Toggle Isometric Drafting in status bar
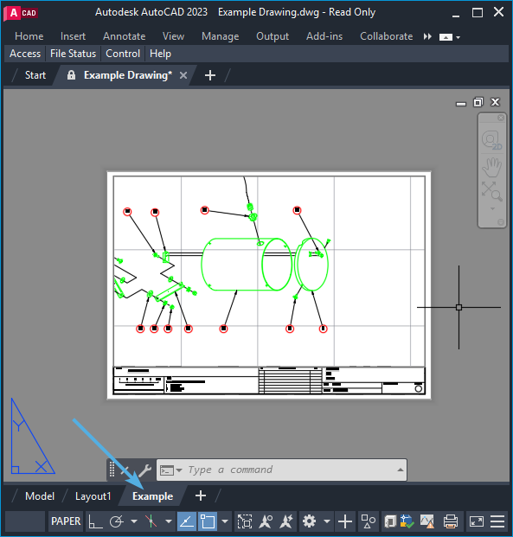 [x=151, y=521]
